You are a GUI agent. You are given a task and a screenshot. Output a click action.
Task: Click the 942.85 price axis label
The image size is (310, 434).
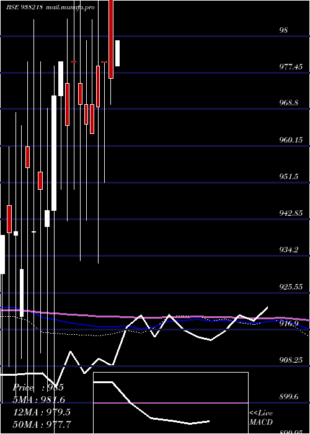291,213
